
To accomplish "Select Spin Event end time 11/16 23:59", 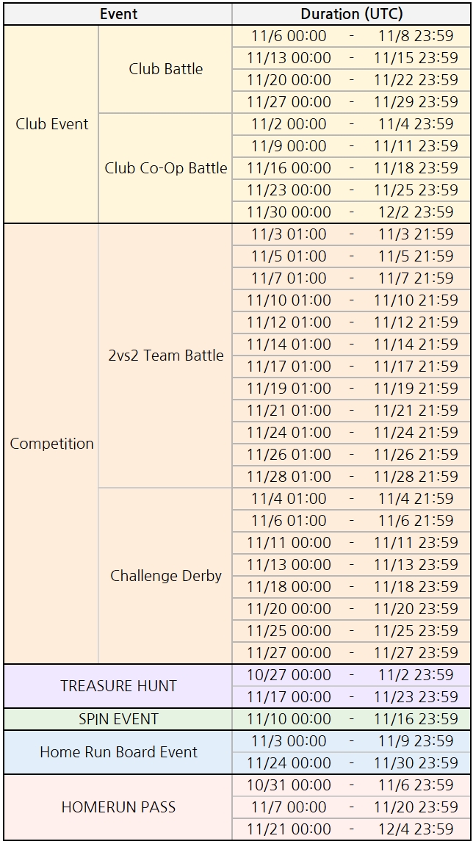I will [x=416, y=719].
